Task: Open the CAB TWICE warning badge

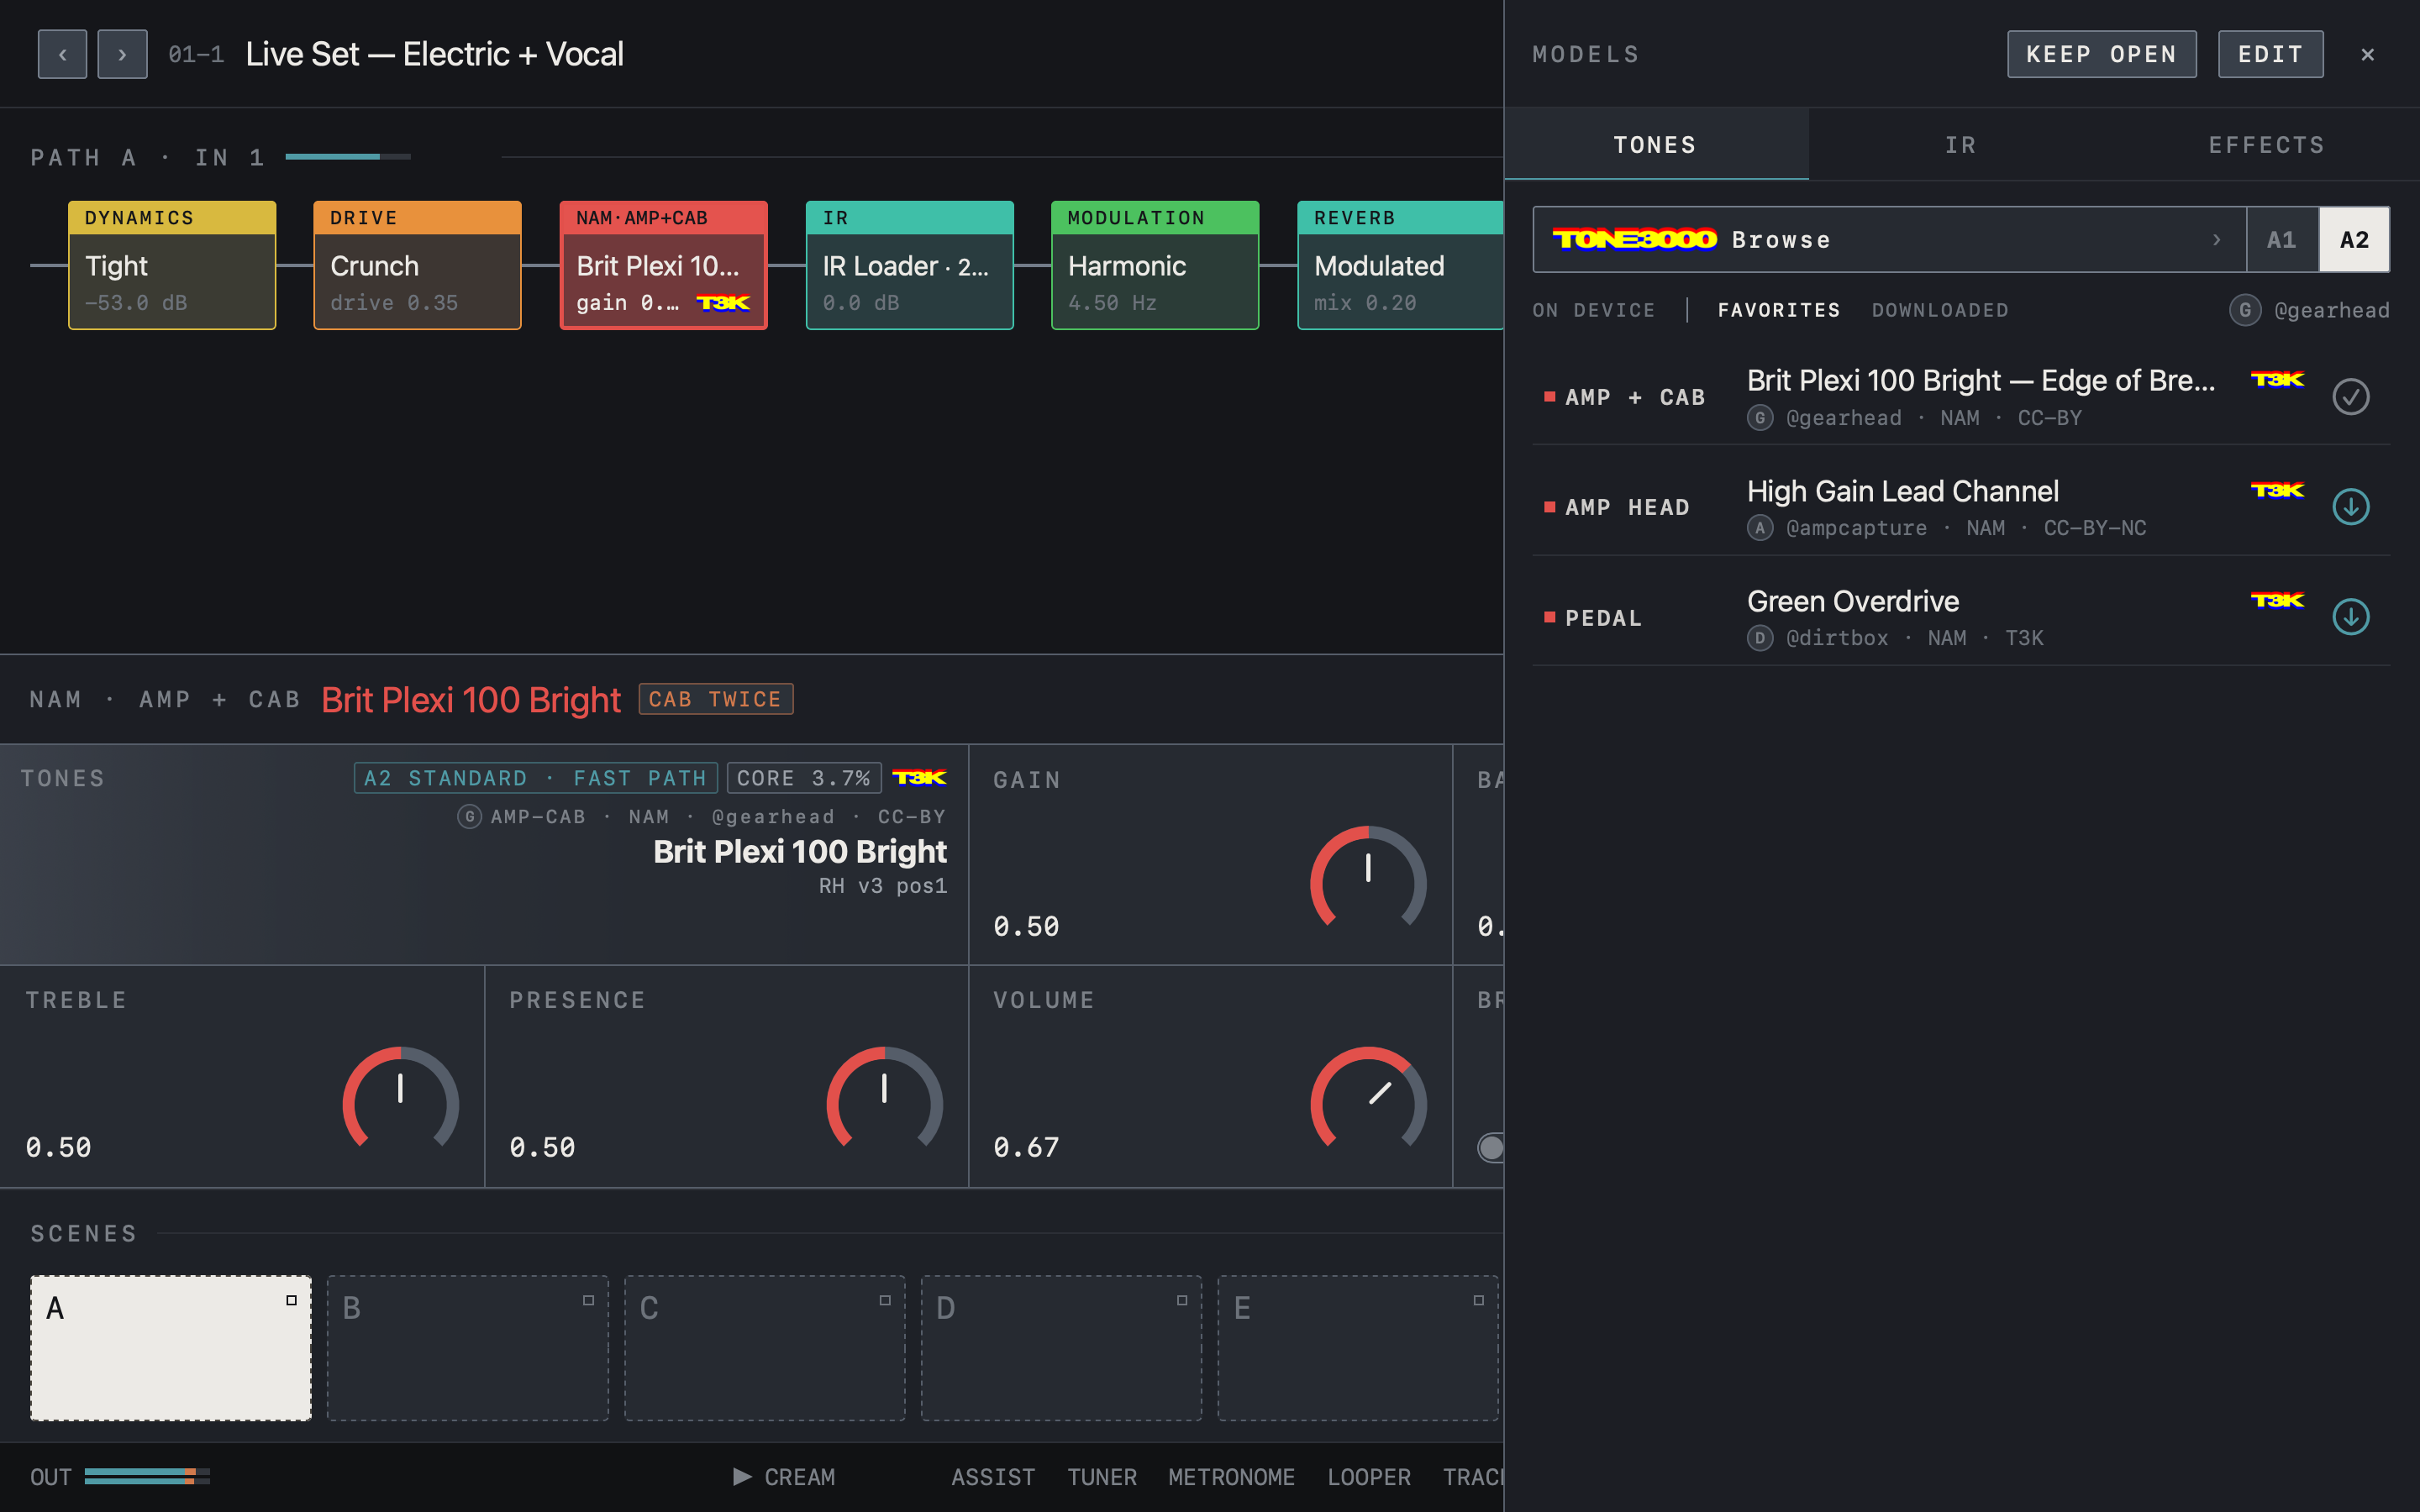Action: [x=715, y=699]
